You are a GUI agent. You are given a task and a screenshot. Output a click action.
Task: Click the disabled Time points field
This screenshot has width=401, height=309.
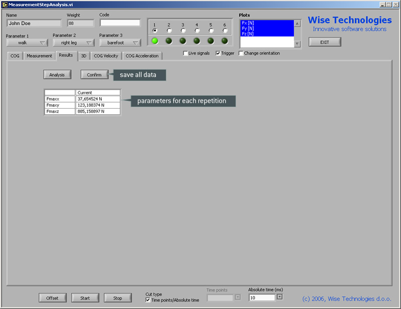click(220, 297)
